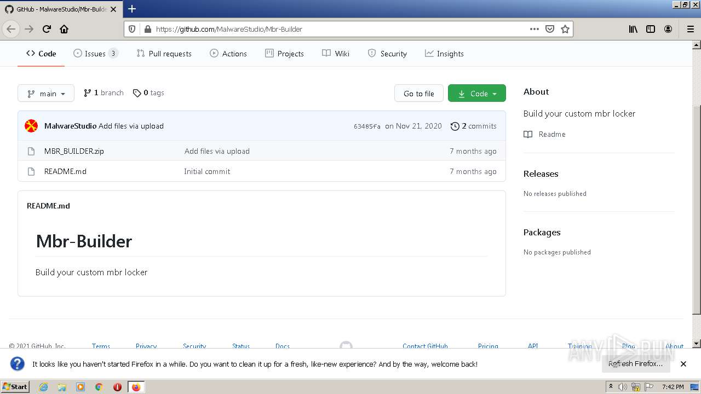The width and height of the screenshot is (701, 394).
Task: Click the browser Forward arrow button
Action: tap(29, 29)
